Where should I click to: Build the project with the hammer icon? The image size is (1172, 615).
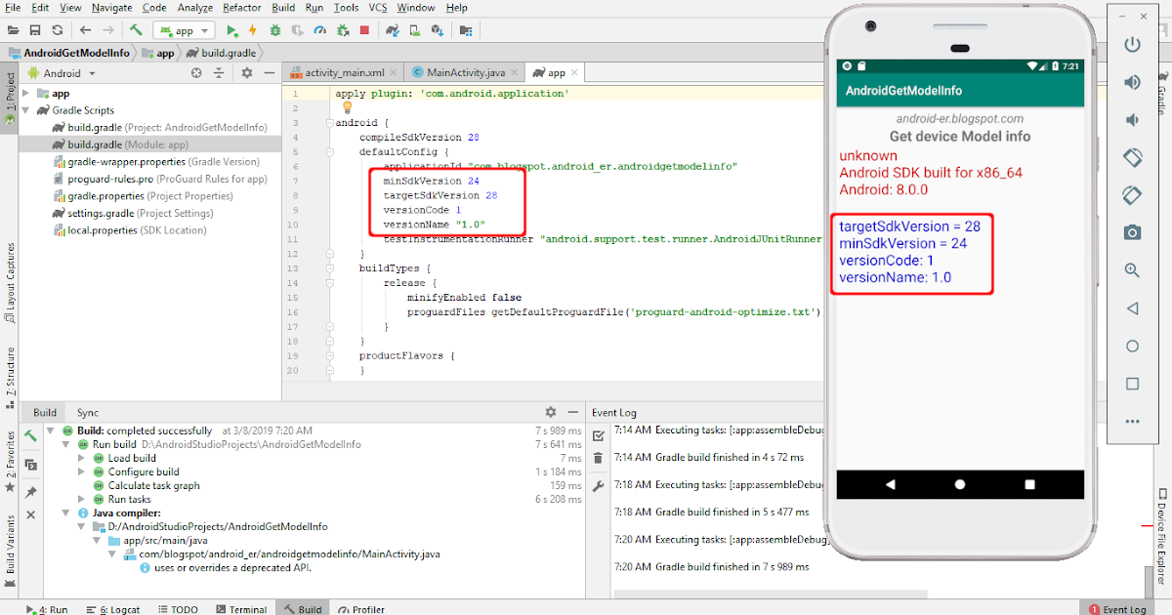coord(137,29)
